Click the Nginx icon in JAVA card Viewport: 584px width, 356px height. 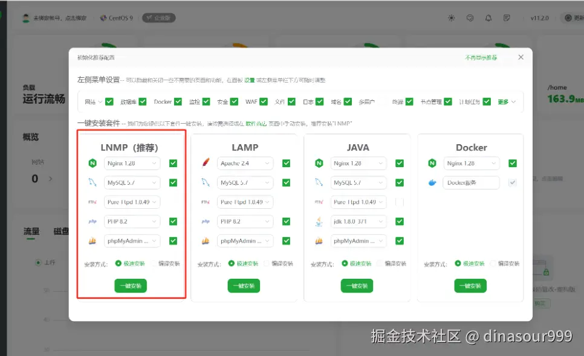tap(319, 163)
